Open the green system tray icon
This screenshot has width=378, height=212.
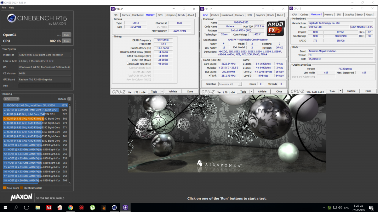tap(329, 208)
